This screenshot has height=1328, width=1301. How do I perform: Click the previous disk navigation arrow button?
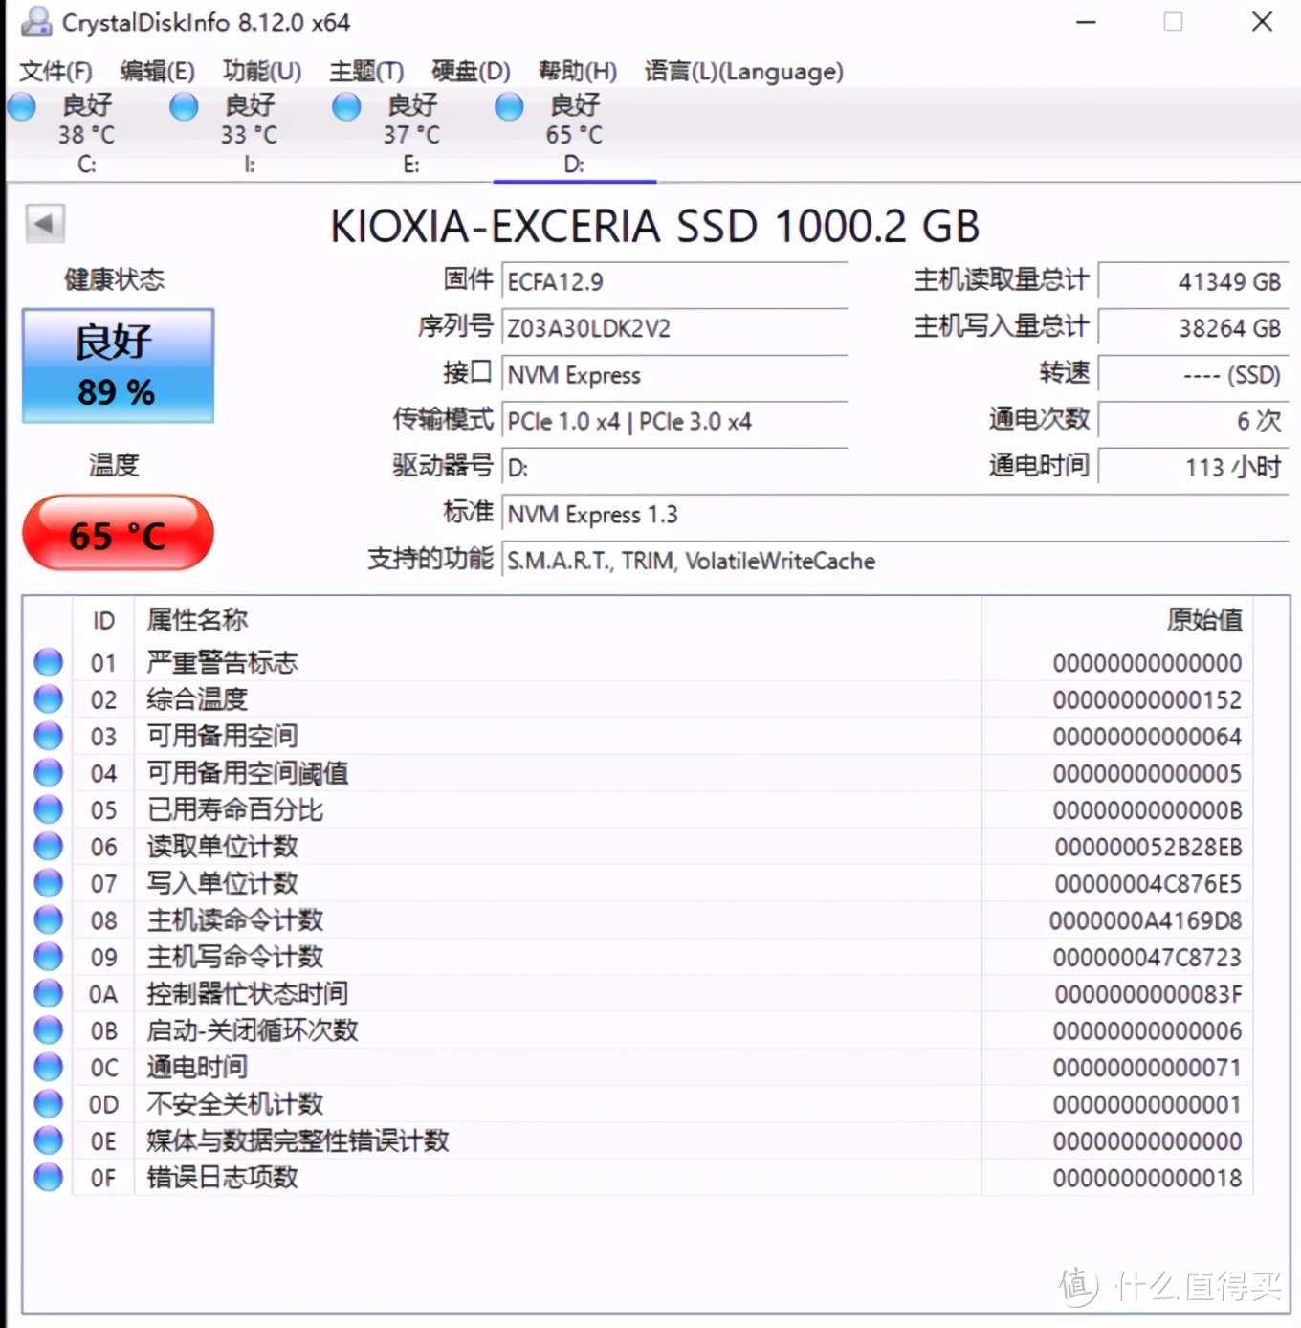coord(44,222)
